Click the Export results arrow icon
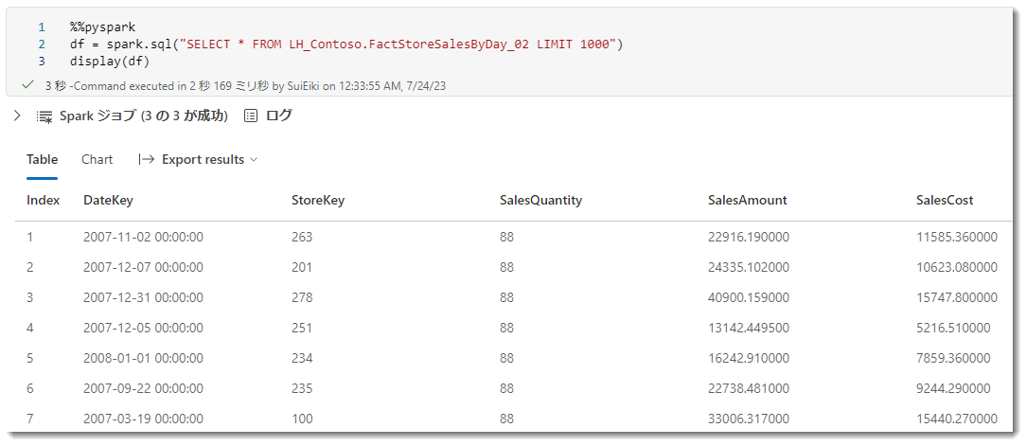The width and height of the screenshot is (1027, 446). tap(147, 160)
